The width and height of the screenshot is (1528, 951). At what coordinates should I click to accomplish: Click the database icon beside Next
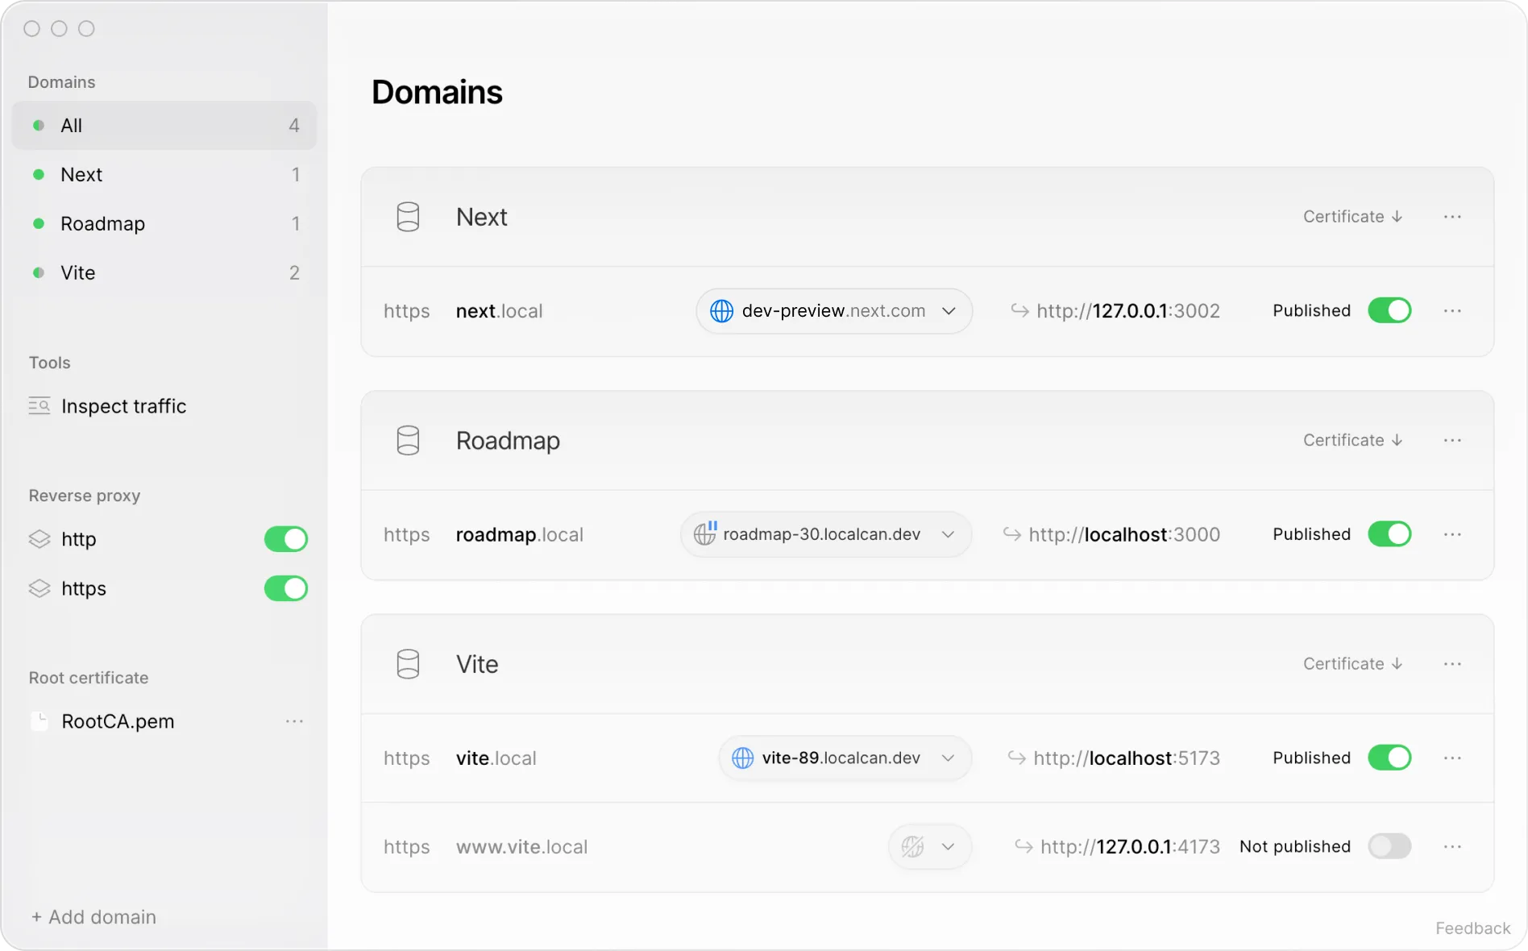tap(408, 217)
